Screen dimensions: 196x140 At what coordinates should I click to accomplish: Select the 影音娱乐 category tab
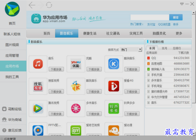coord(67,33)
